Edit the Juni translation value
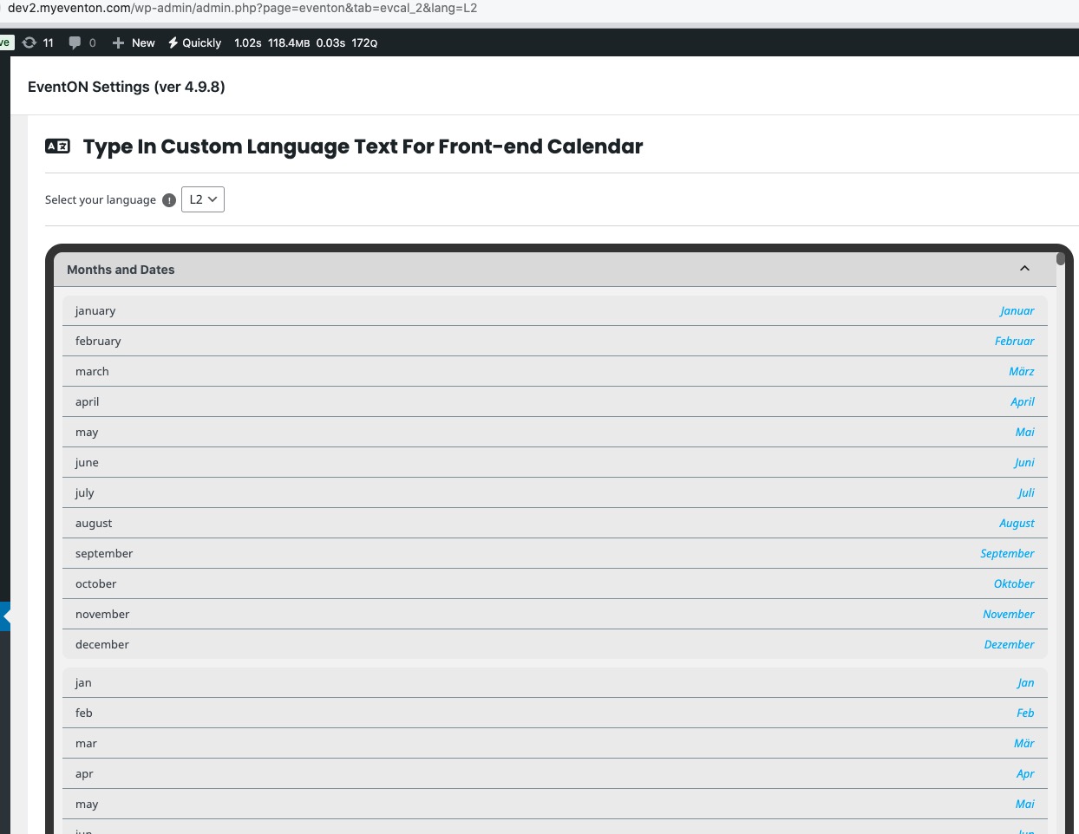 [x=1024, y=462]
